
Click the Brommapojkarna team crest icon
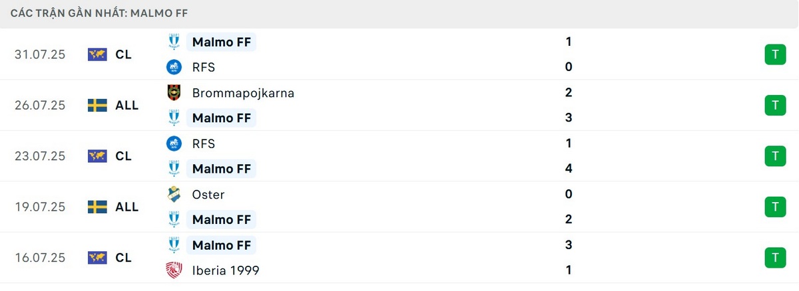pos(174,92)
